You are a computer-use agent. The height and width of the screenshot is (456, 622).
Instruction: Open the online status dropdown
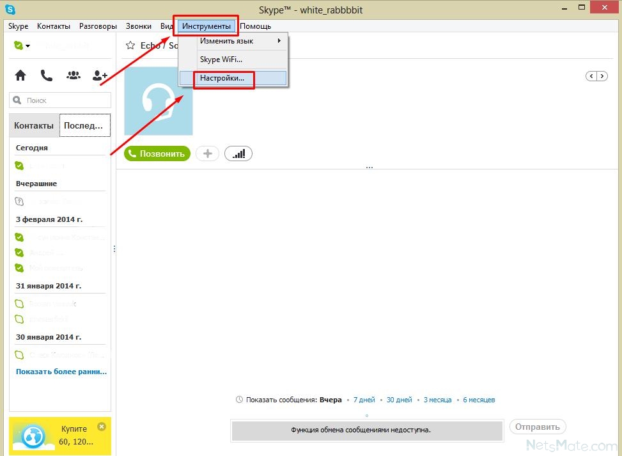22,45
